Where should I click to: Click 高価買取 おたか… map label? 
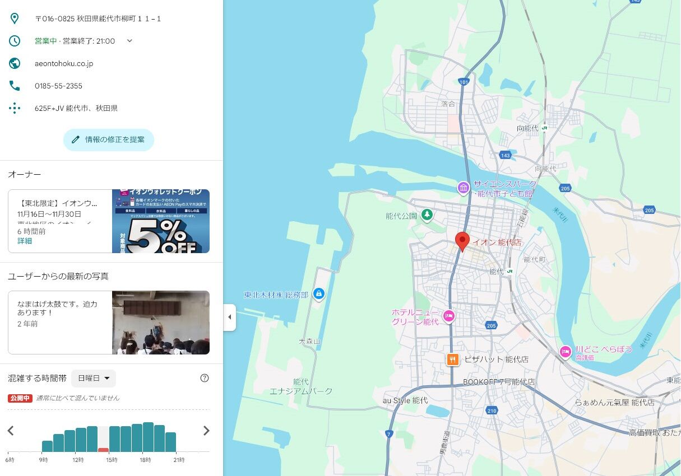[x=655, y=433]
